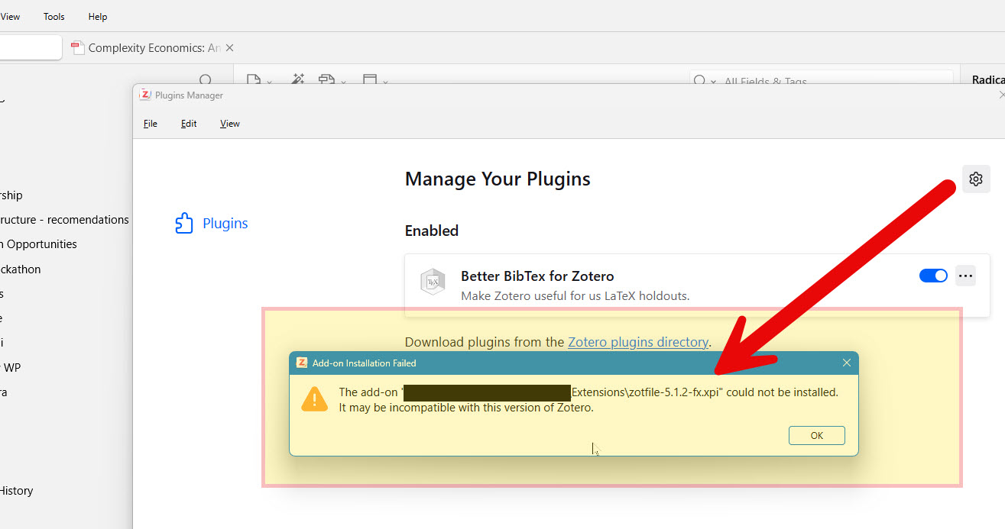Expand the Add Attachment dropdown arrow
Image resolution: width=1005 pixels, height=529 pixels.
[343, 82]
